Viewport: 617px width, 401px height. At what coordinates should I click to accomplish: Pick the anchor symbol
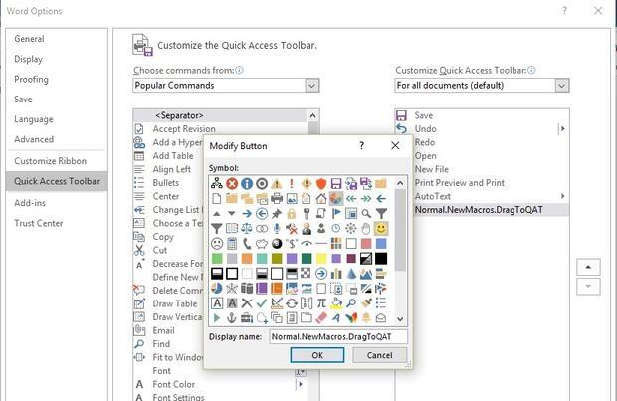pyautogui.click(x=232, y=318)
